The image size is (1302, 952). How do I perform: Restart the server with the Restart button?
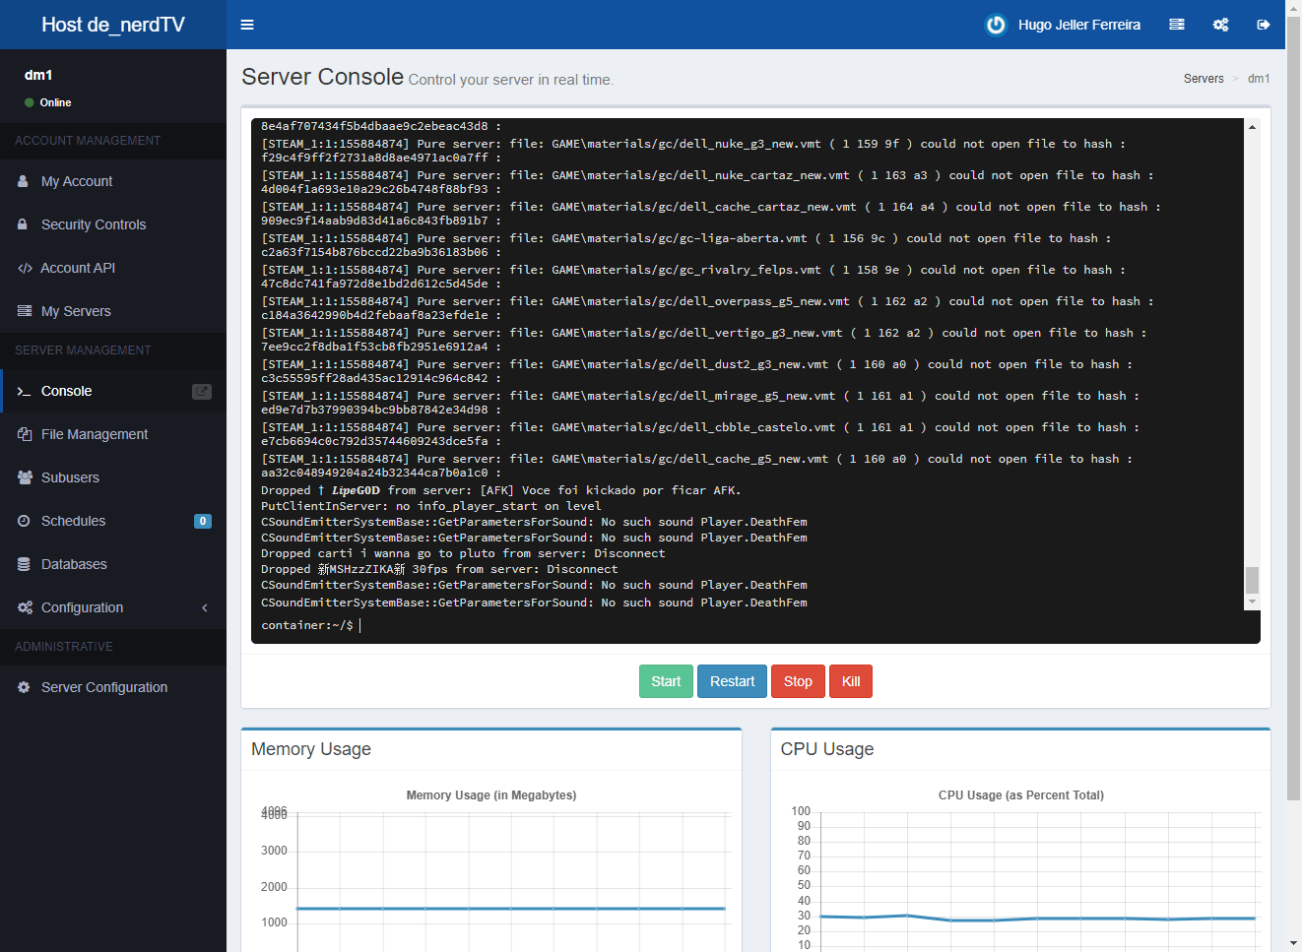coord(732,681)
